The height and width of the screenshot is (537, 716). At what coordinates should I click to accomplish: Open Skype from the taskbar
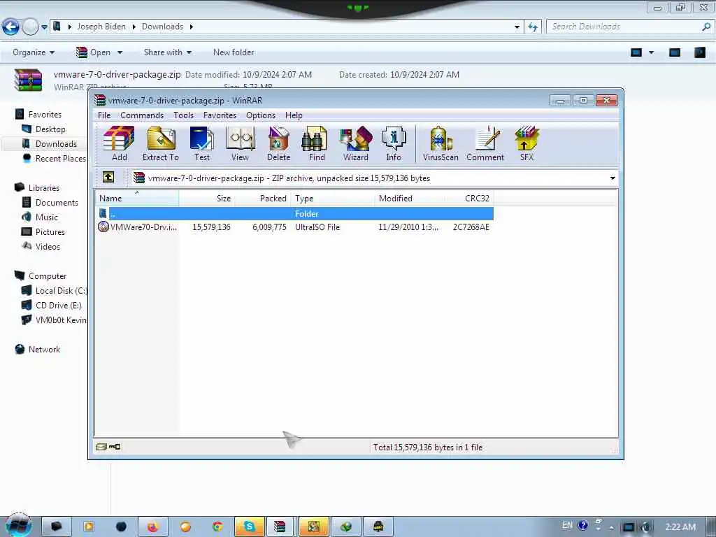coord(250,527)
